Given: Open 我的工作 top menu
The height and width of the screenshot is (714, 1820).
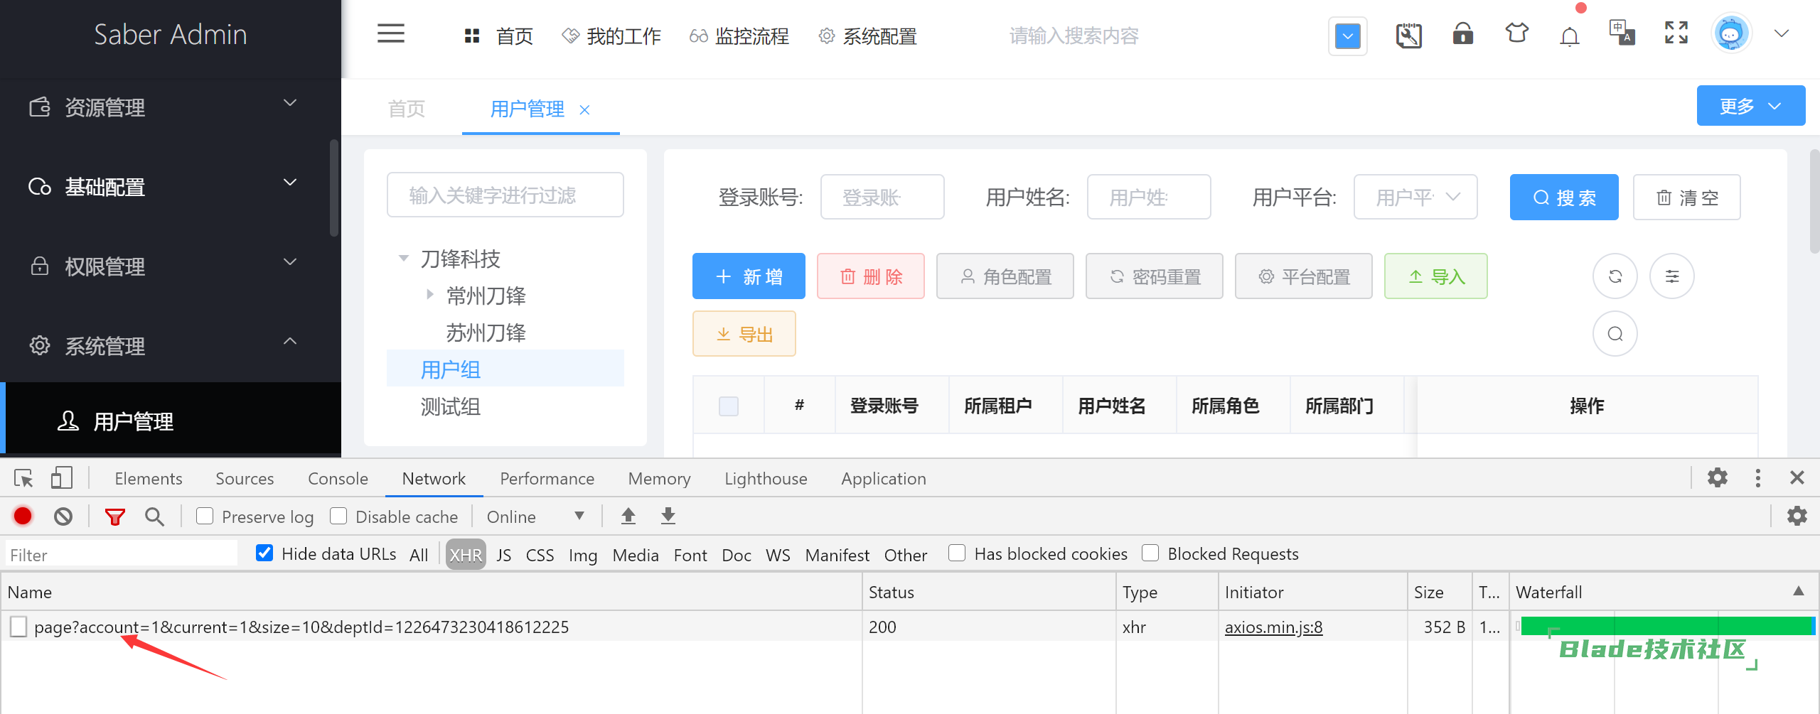Looking at the screenshot, I should [x=611, y=36].
